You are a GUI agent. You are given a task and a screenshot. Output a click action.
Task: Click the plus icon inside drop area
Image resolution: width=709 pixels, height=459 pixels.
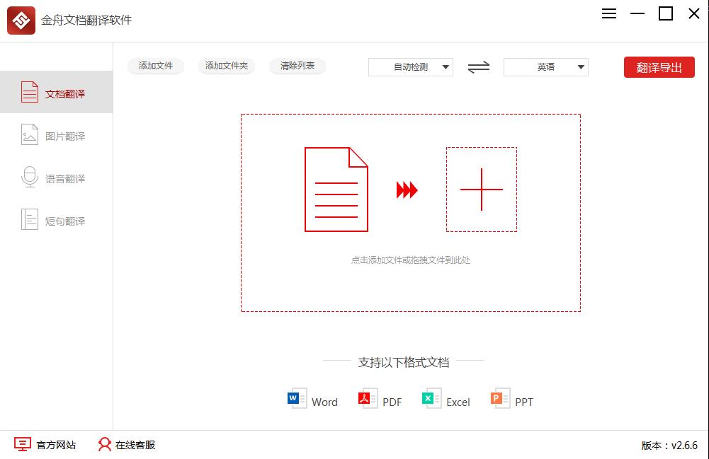pos(482,189)
